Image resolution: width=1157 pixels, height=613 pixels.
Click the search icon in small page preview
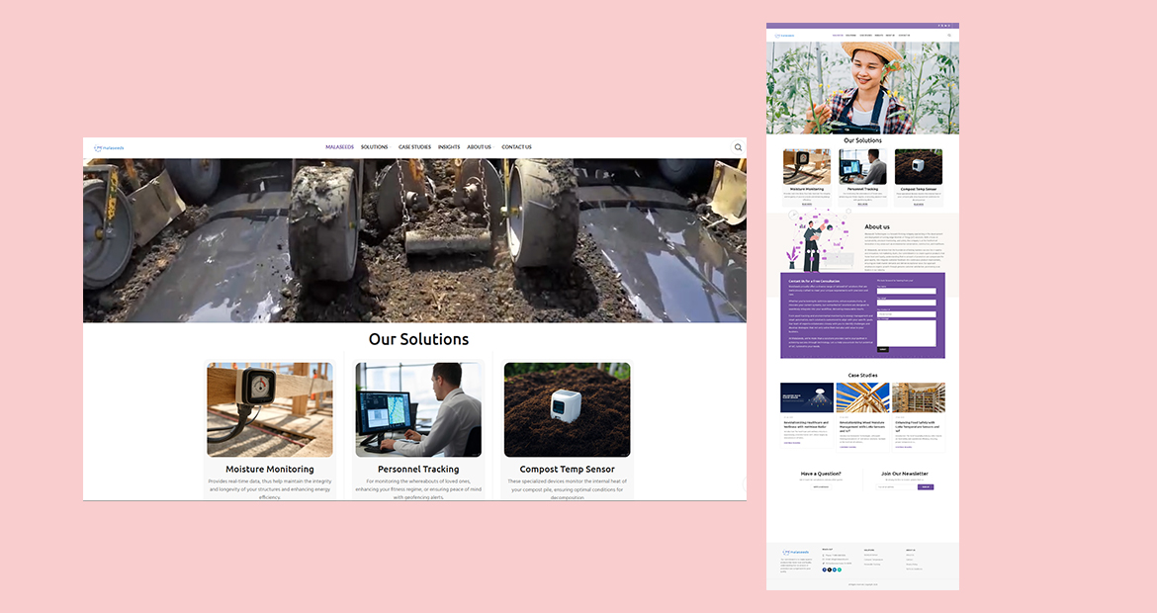tap(949, 36)
